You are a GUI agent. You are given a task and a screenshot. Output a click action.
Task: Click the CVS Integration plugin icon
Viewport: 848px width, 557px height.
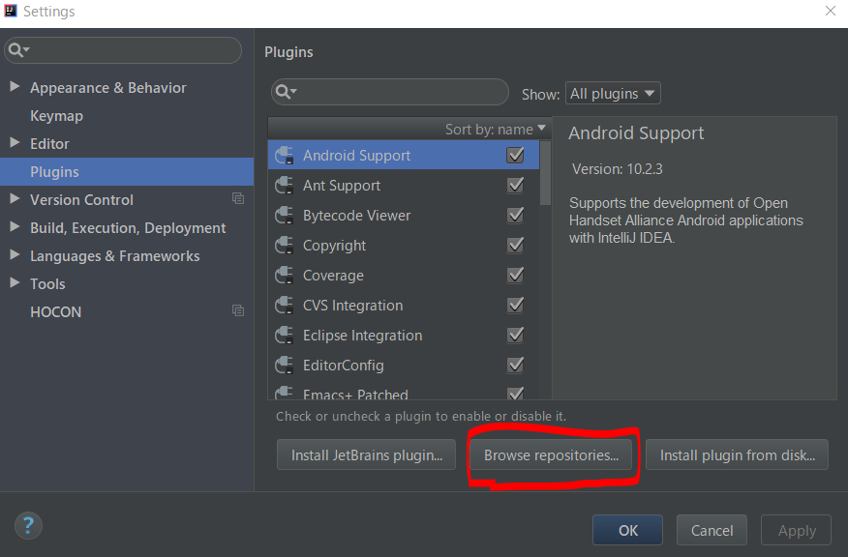coord(284,306)
